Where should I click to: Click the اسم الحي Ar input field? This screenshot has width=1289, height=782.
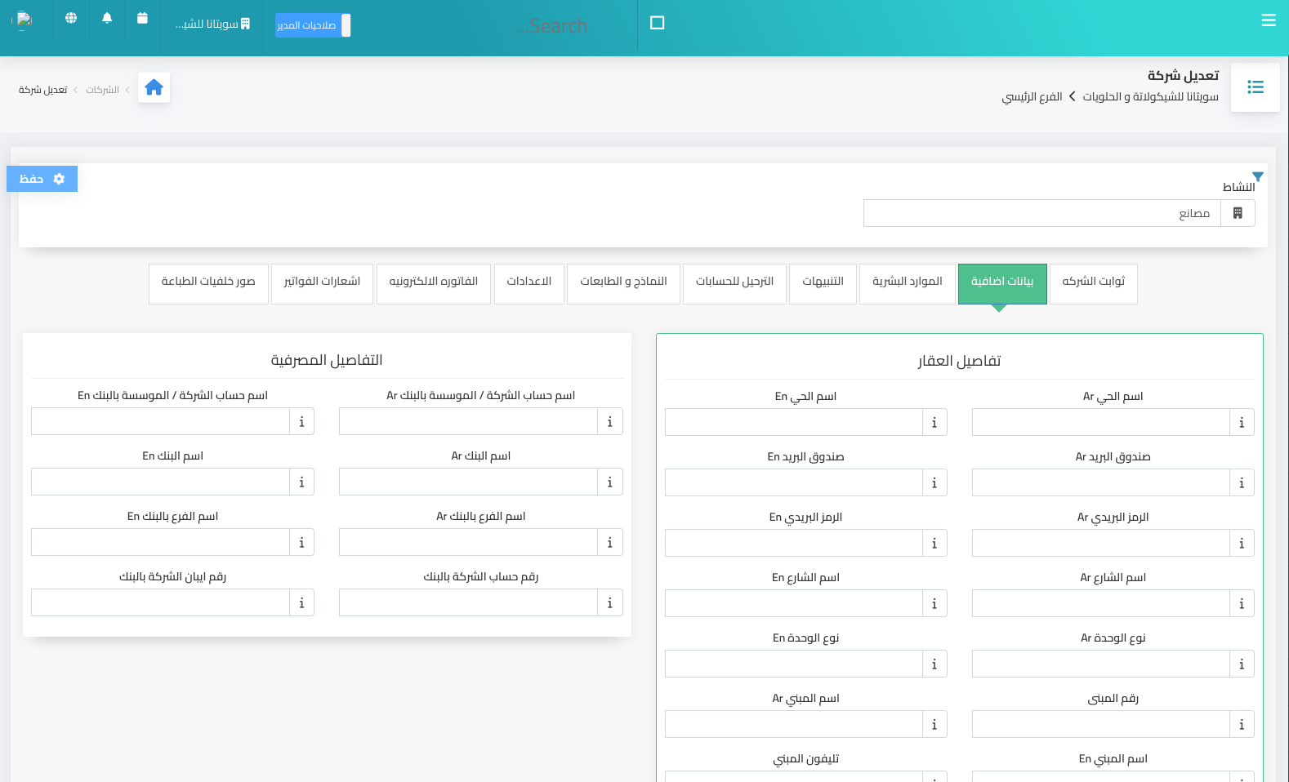coord(1101,422)
